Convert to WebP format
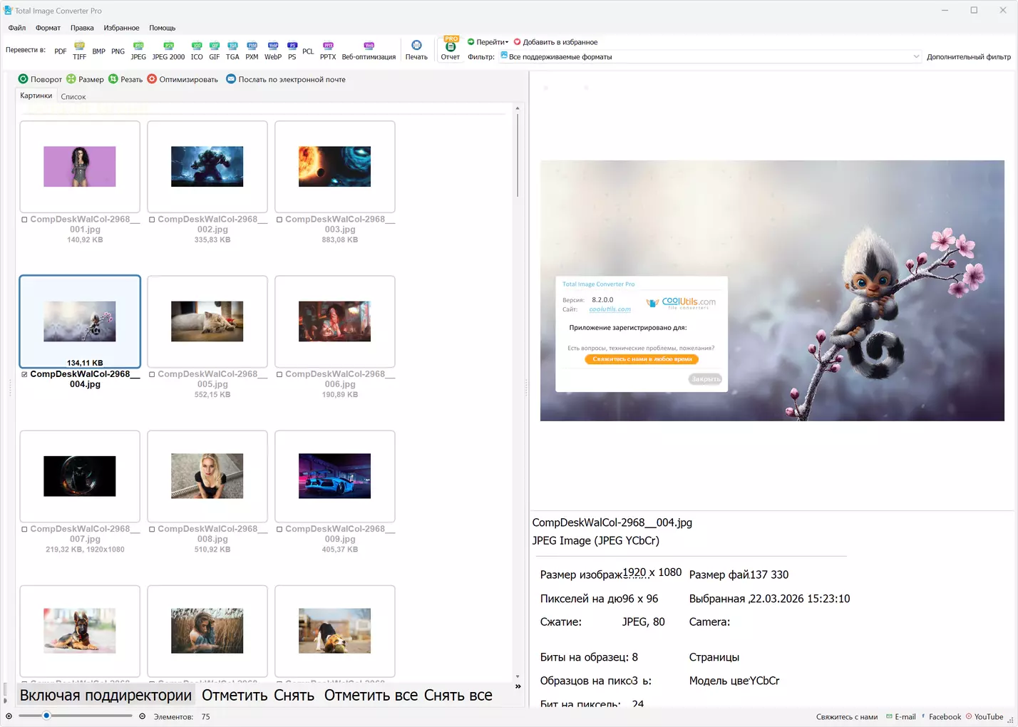Viewport: 1018px width, 727px height. (273, 51)
